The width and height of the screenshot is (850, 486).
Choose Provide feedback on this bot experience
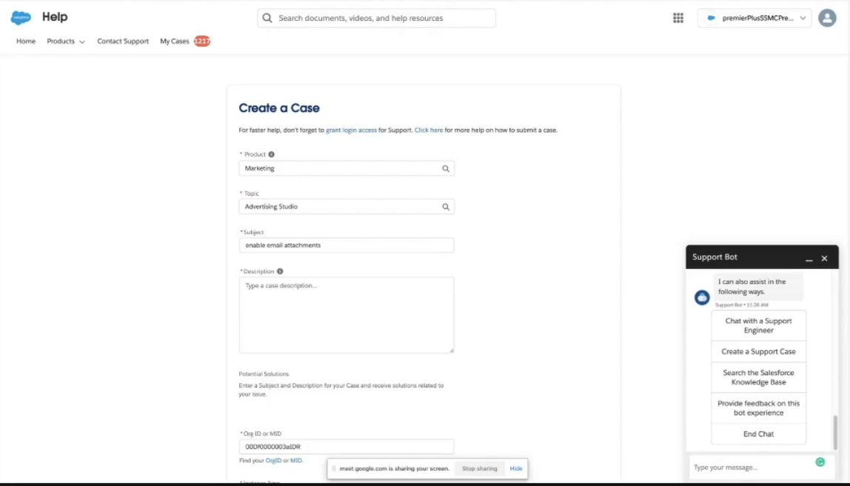click(x=758, y=408)
